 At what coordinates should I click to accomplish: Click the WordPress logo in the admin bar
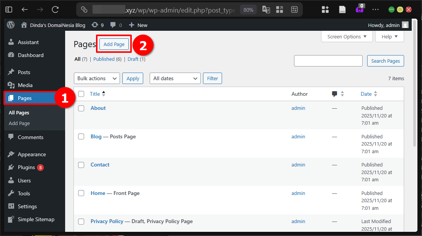pos(10,25)
